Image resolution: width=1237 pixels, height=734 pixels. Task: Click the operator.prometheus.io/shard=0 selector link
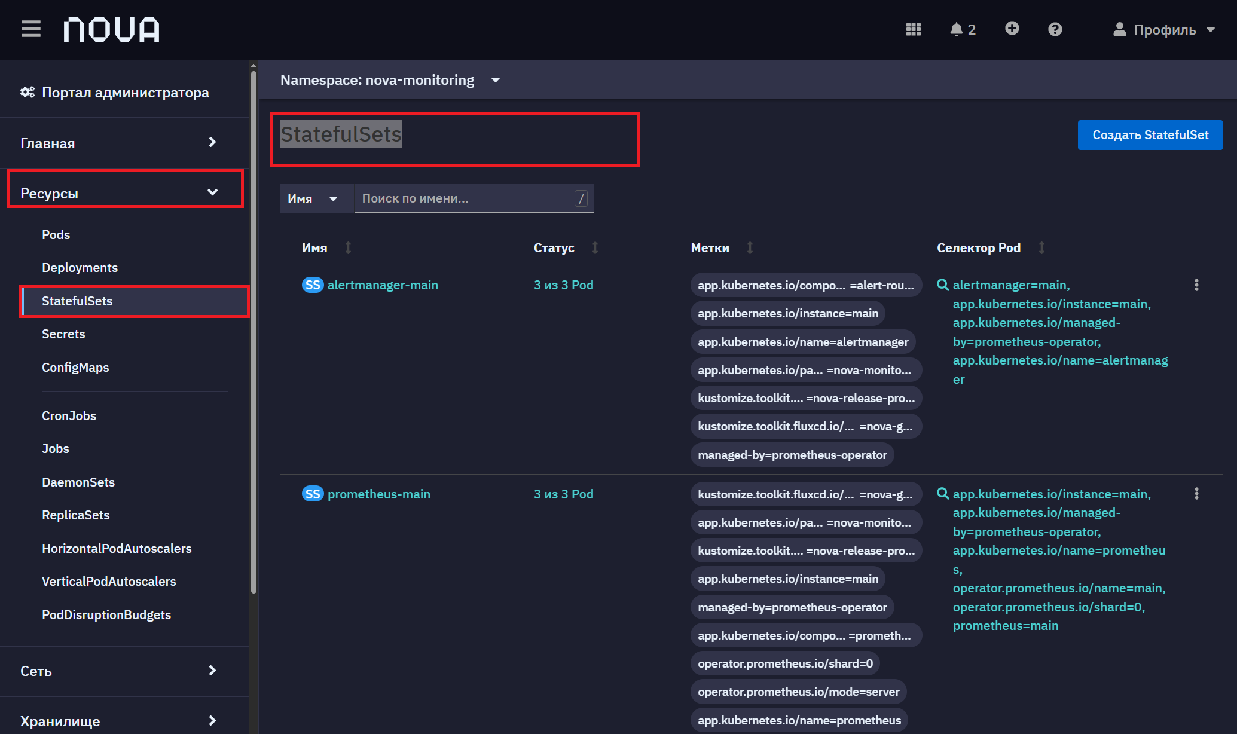(x=1049, y=607)
